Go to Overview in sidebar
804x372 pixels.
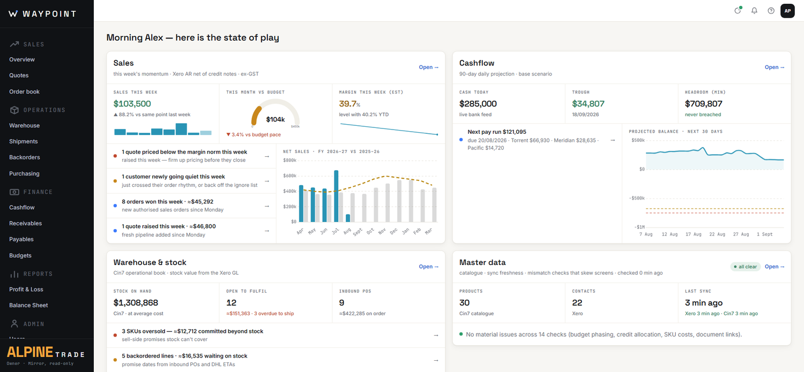coord(22,59)
